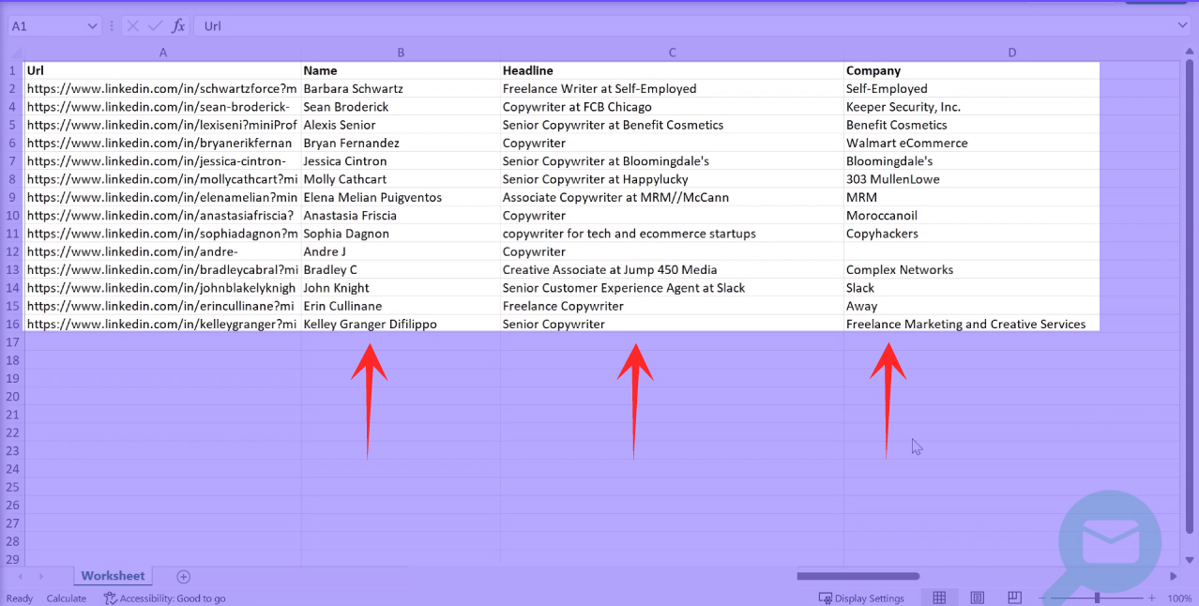Select cell with Alexis Senior
Screen dimensions: 1199x606
click(401, 125)
